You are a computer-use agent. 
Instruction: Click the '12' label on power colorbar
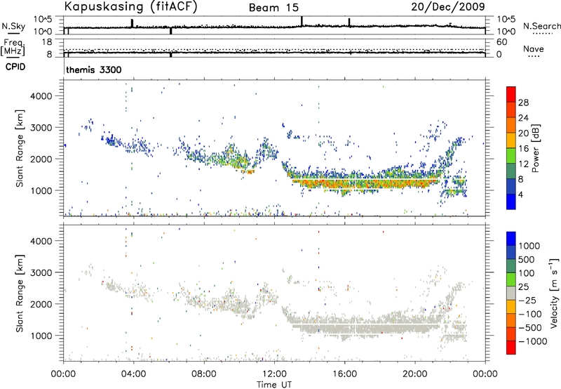523,164
